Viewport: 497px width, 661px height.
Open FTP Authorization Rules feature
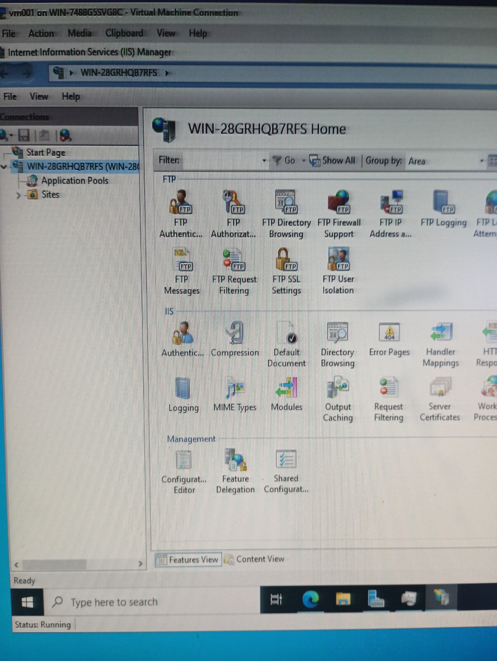click(x=233, y=214)
